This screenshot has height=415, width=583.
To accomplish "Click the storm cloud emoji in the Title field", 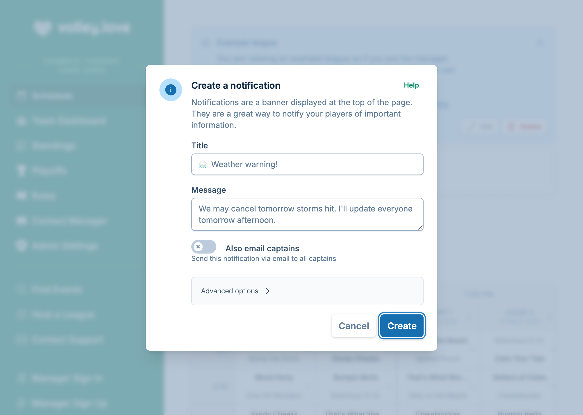I will pos(203,164).
